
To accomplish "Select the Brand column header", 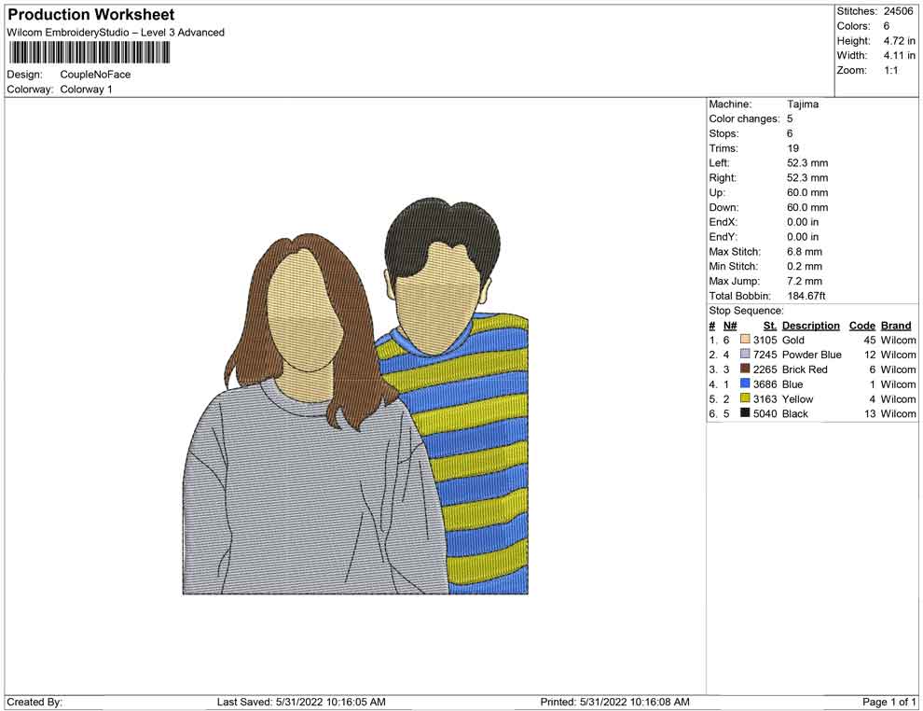I will point(896,326).
